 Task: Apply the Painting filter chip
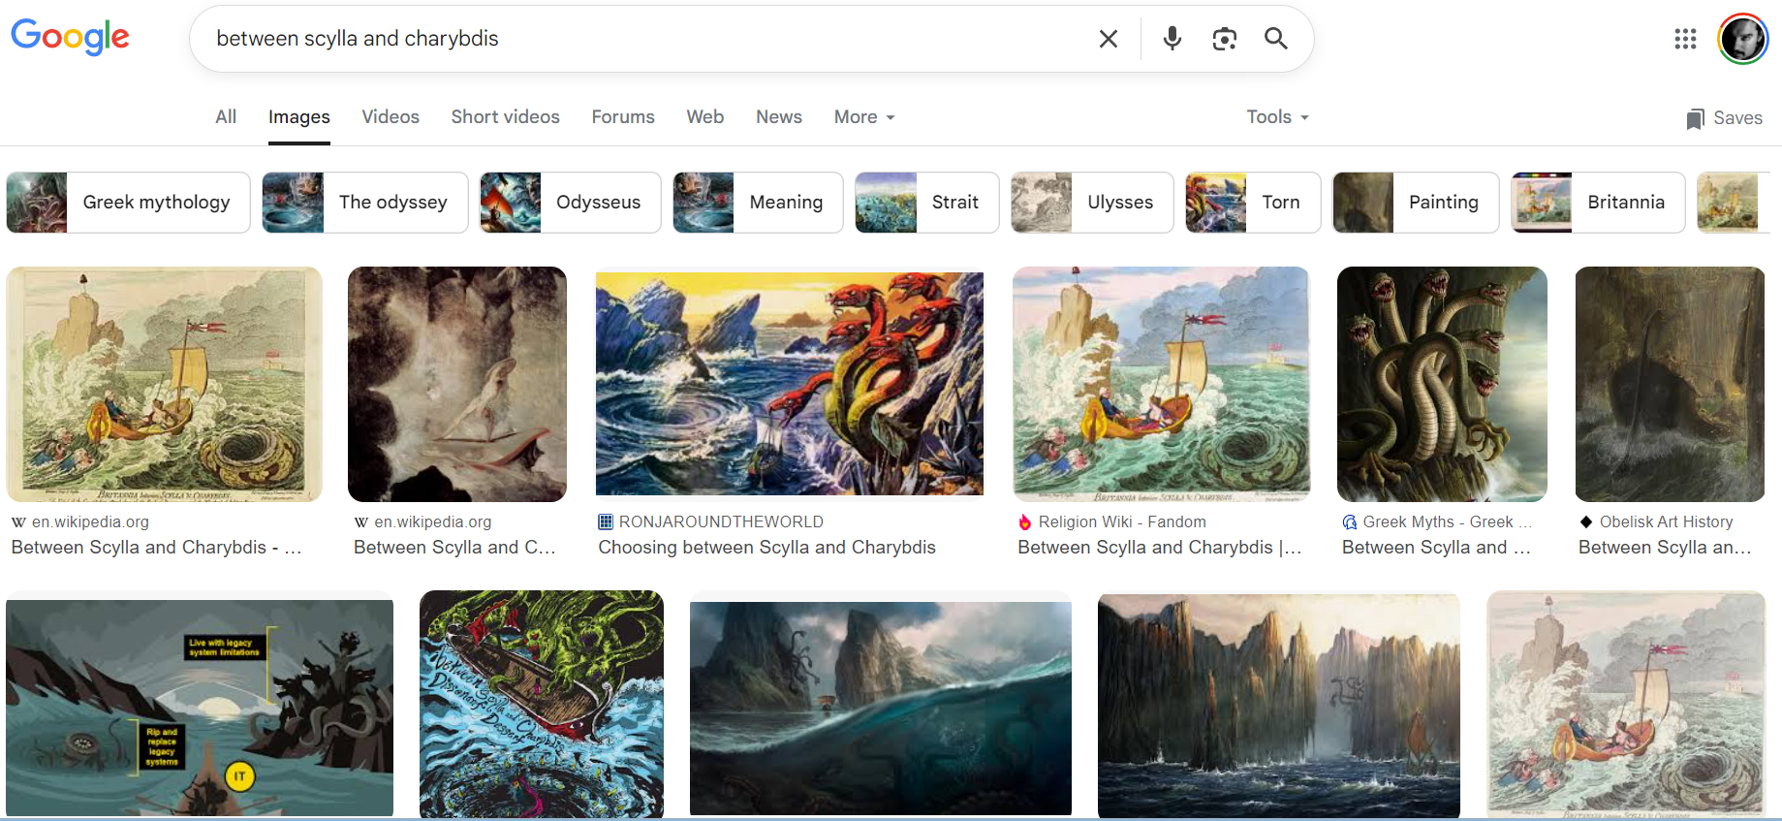click(1415, 203)
